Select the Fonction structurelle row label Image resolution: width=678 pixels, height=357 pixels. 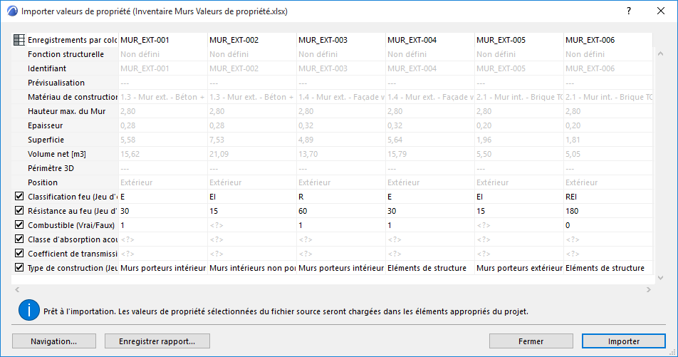(66, 54)
